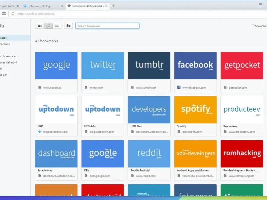Click the page icon beside www.producteev.com
The width and height of the screenshot is (267, 200).
click(225, 131)
